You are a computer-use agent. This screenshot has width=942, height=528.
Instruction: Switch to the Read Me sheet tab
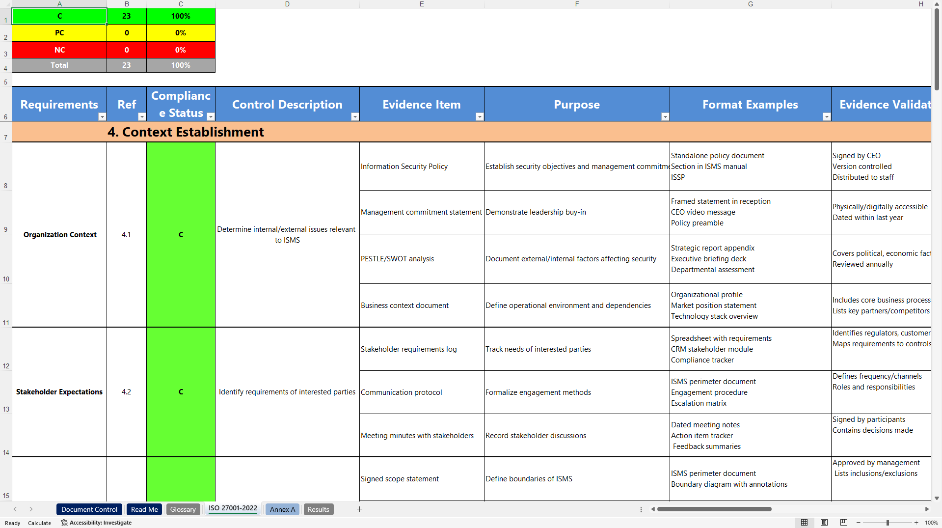click(144, 509)
